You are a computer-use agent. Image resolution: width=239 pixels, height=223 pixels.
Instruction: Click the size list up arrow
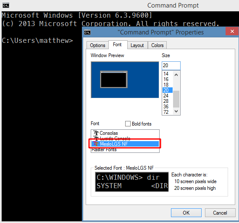176,75
